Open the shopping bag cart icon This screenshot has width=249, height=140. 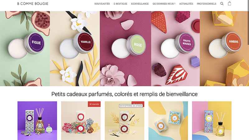(x=229, y=3)
